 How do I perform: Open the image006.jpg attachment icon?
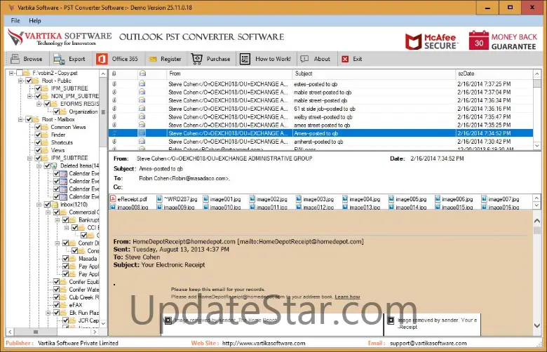pyautogui.click(x=438, y=199)
